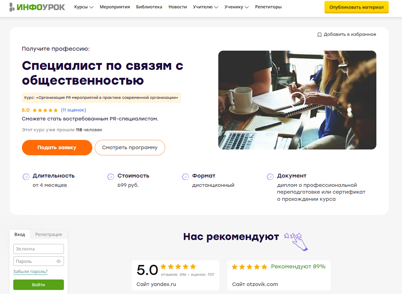The image size is (402, 294).
Task: Click the Опубликовать материал button
Action: click(x=357, y=7)
